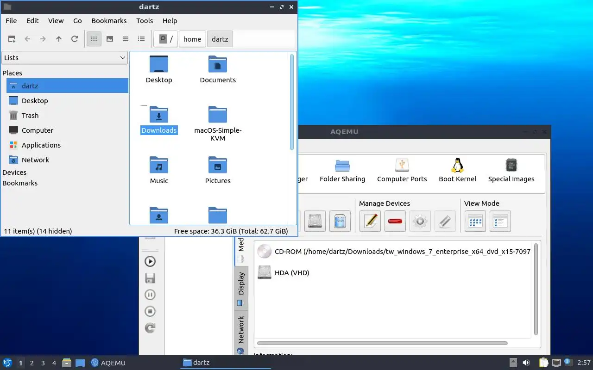Click the file manager vertical scrollbar
593x370 pixels.
click(x=292, y=102)
